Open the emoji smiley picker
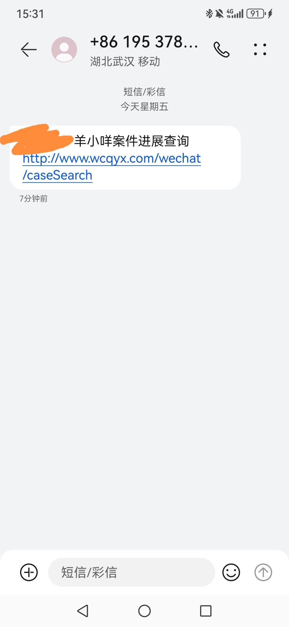The width and height of the screenshot is (289, 627). tap(231, 572)
